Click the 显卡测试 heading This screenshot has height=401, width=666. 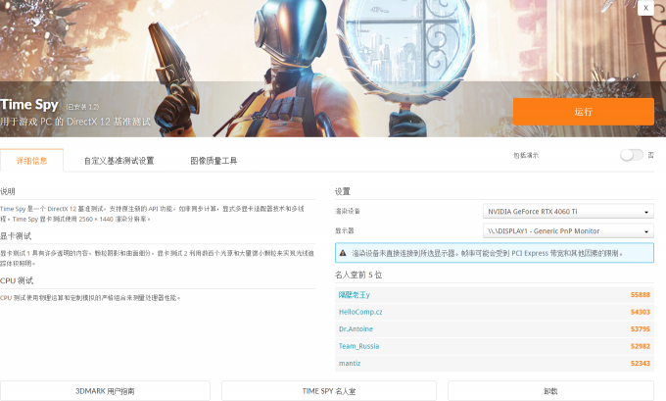[x=16, y=236]
